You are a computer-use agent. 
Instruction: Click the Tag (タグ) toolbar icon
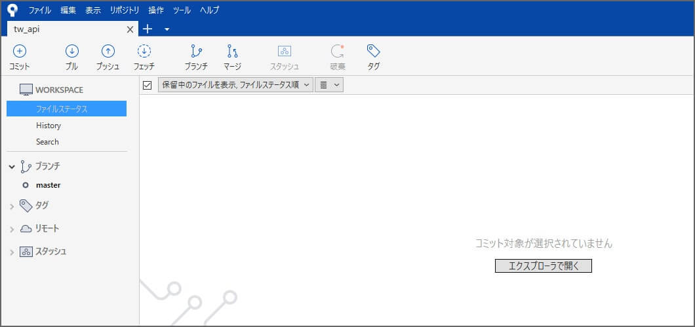[x=373, y=52]
